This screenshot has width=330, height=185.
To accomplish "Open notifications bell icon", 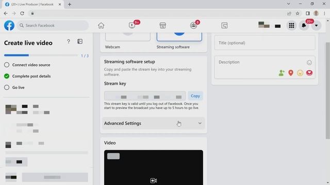I will [304, 25].
